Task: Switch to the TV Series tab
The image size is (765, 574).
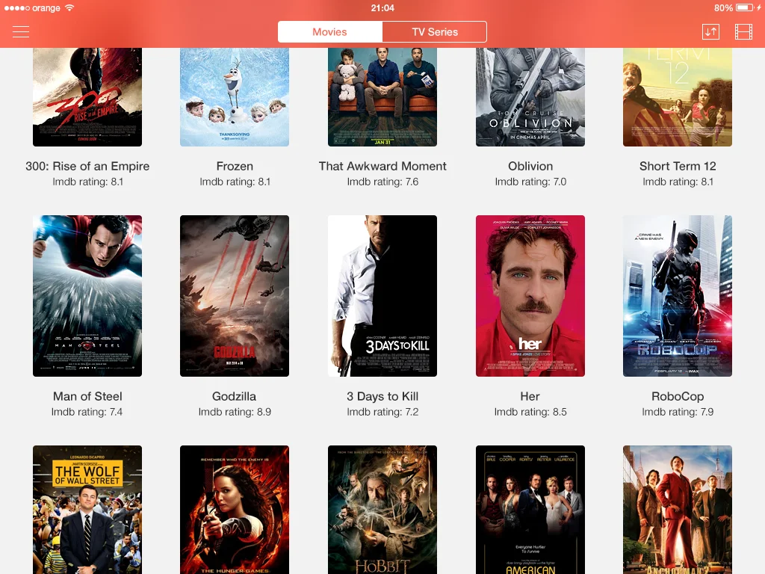Action: tap(435, 31)
